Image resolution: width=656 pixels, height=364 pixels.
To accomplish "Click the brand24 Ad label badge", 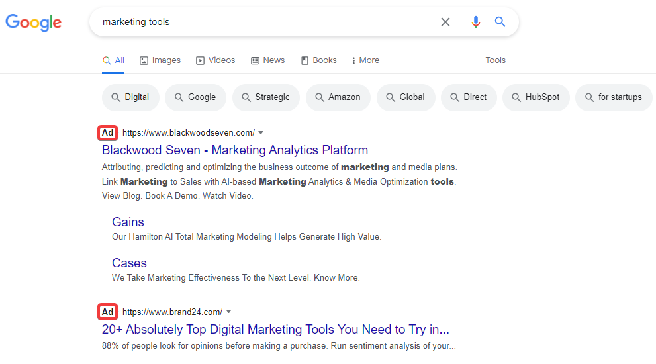I will pos(107,312).
